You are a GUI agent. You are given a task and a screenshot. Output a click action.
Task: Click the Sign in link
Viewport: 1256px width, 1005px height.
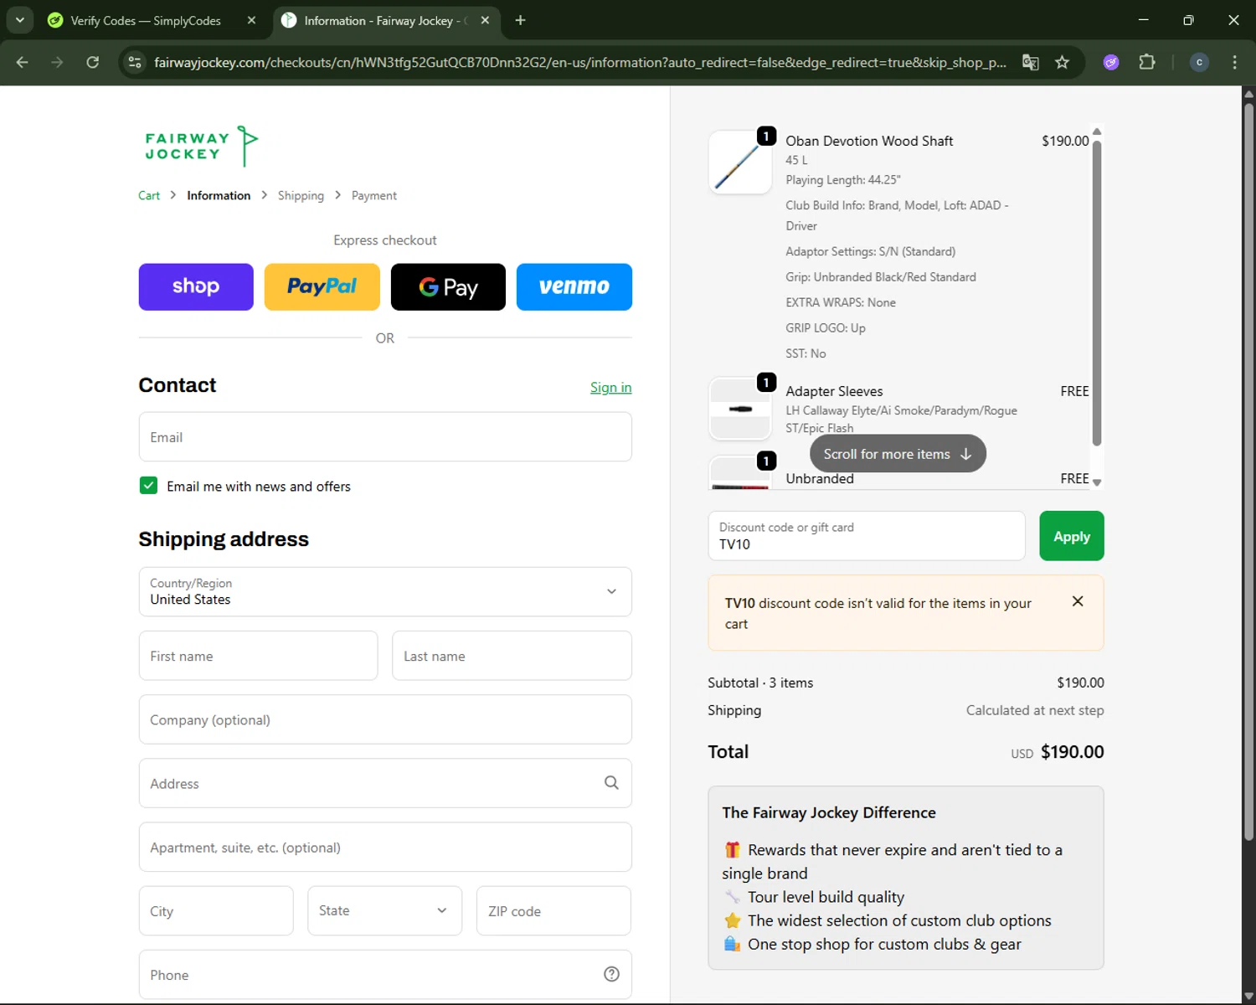(611, 387)
